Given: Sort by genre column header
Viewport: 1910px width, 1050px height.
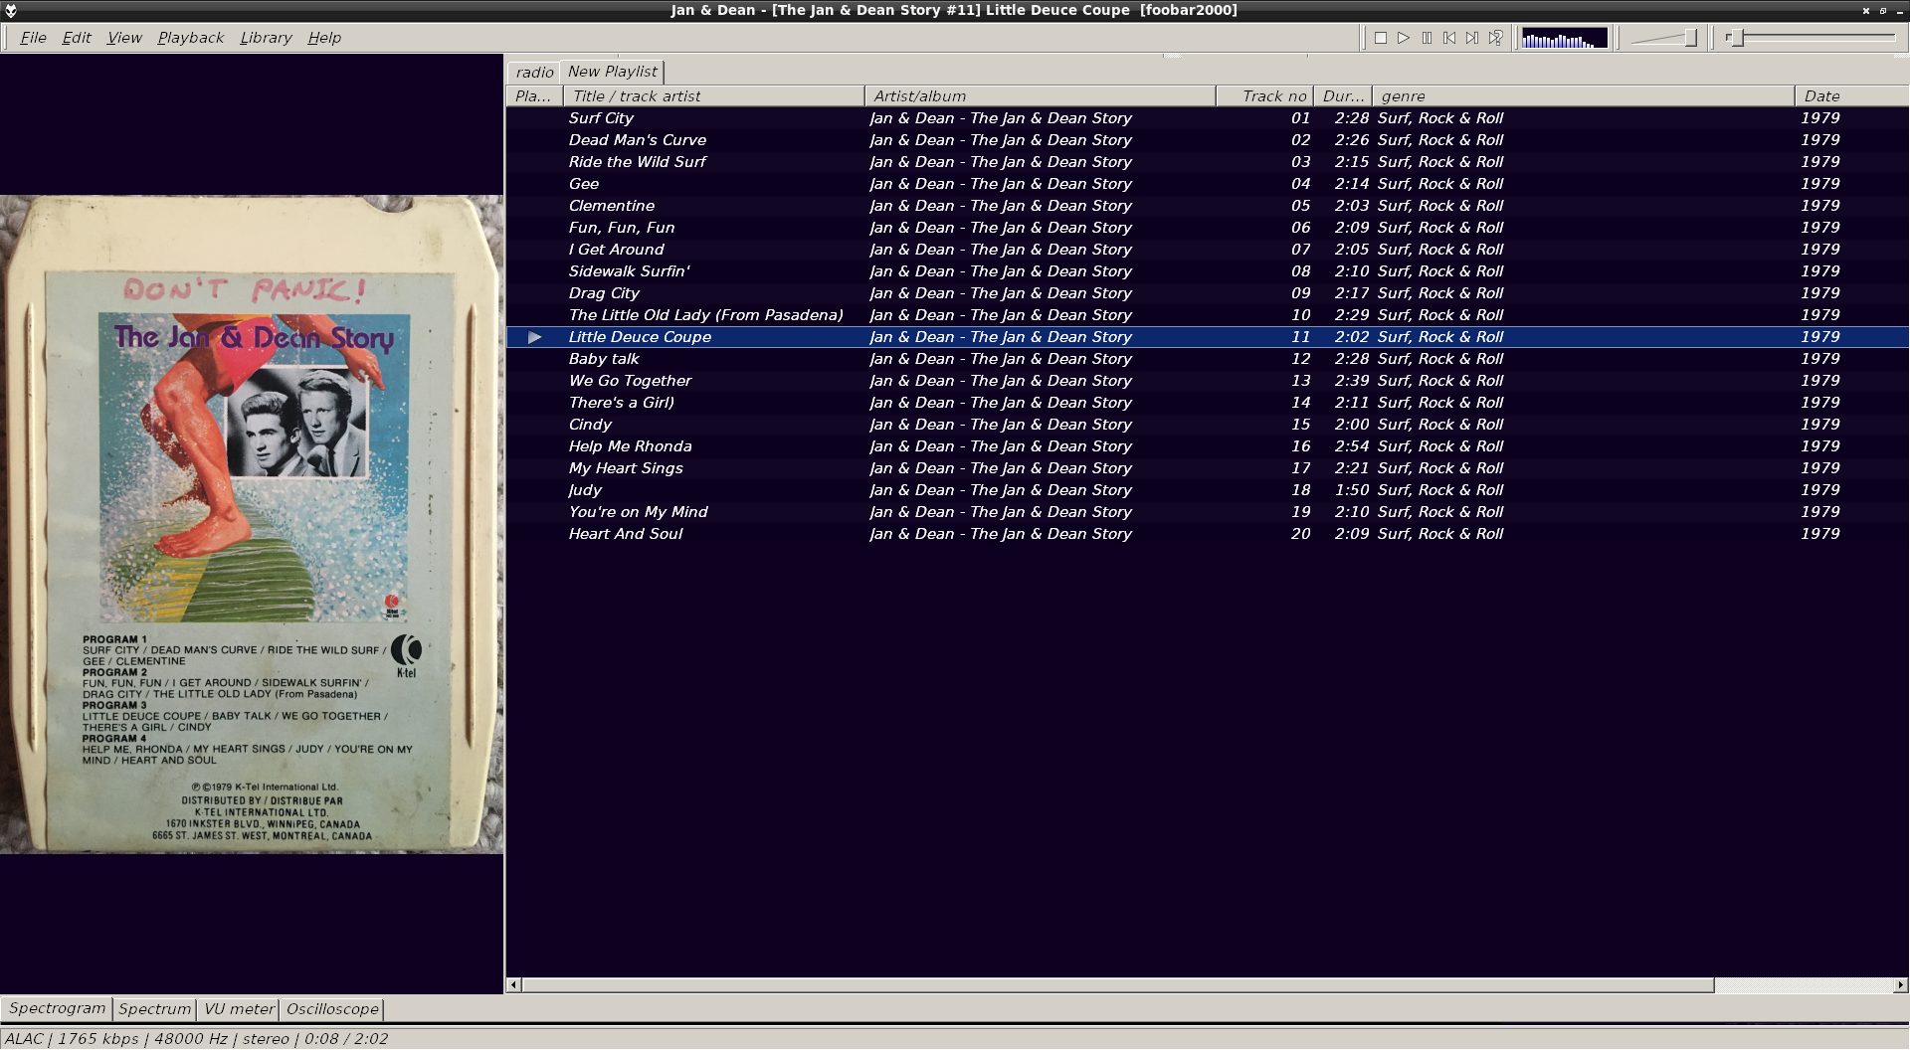Looking at the screenshot, I should (1584, 96).
